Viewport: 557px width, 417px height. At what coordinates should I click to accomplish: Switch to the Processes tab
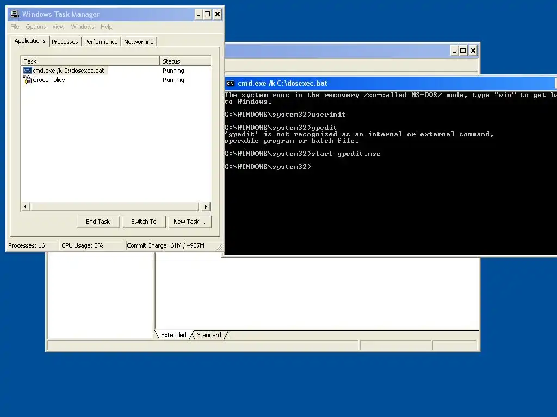[65, 42]
